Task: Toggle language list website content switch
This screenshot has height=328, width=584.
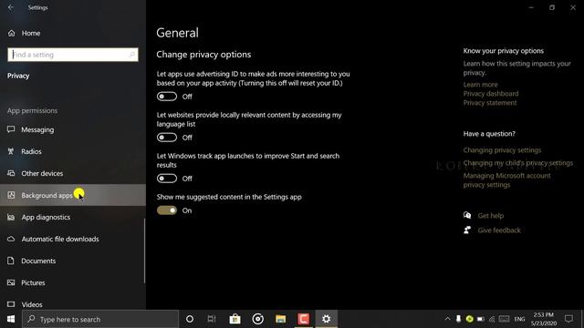Action: click(167, 138)
